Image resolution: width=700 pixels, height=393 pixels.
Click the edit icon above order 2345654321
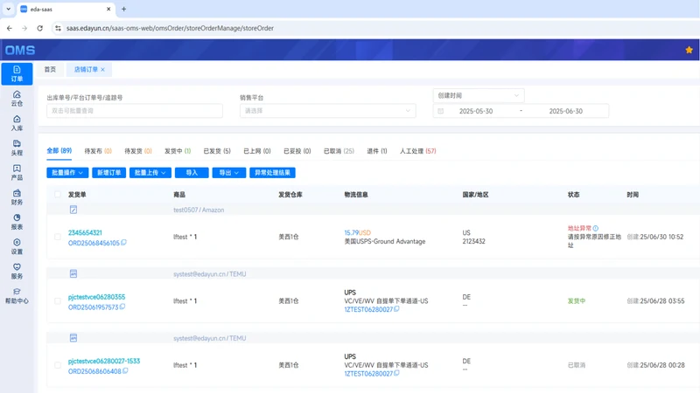(73, 210)
